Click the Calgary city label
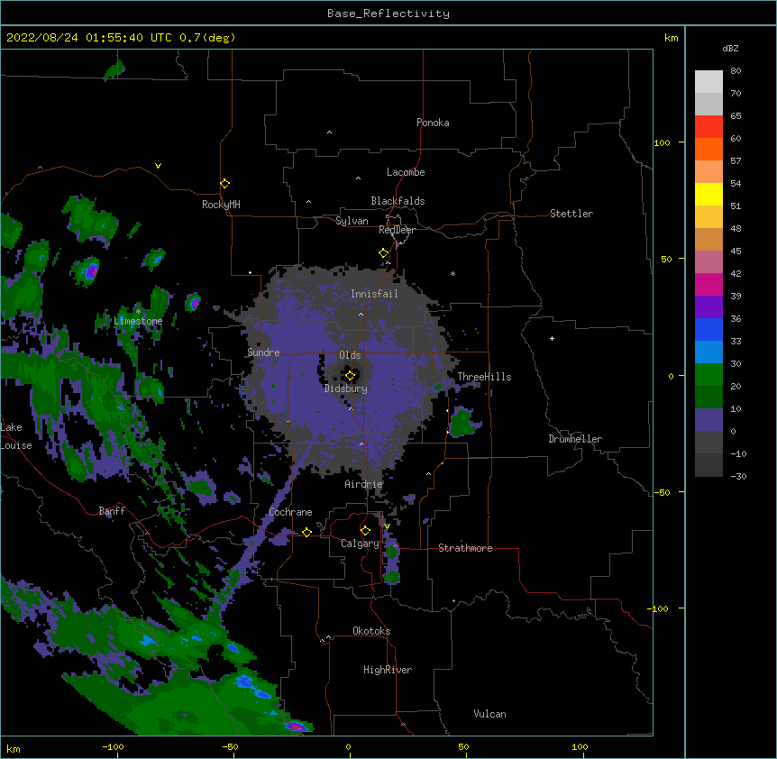777x759 pixels. [x=360, y=544]
